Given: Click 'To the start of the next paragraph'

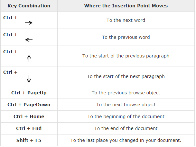Looking at the screenshot, I should pos(126,76).
